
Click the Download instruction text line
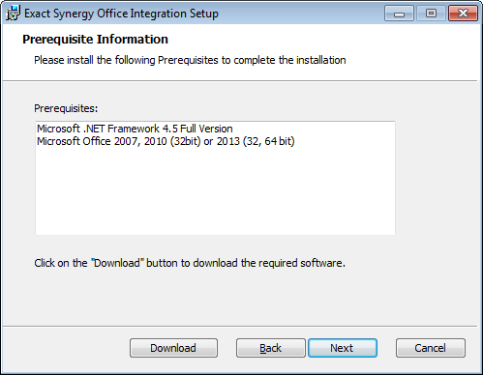[190, 263]
